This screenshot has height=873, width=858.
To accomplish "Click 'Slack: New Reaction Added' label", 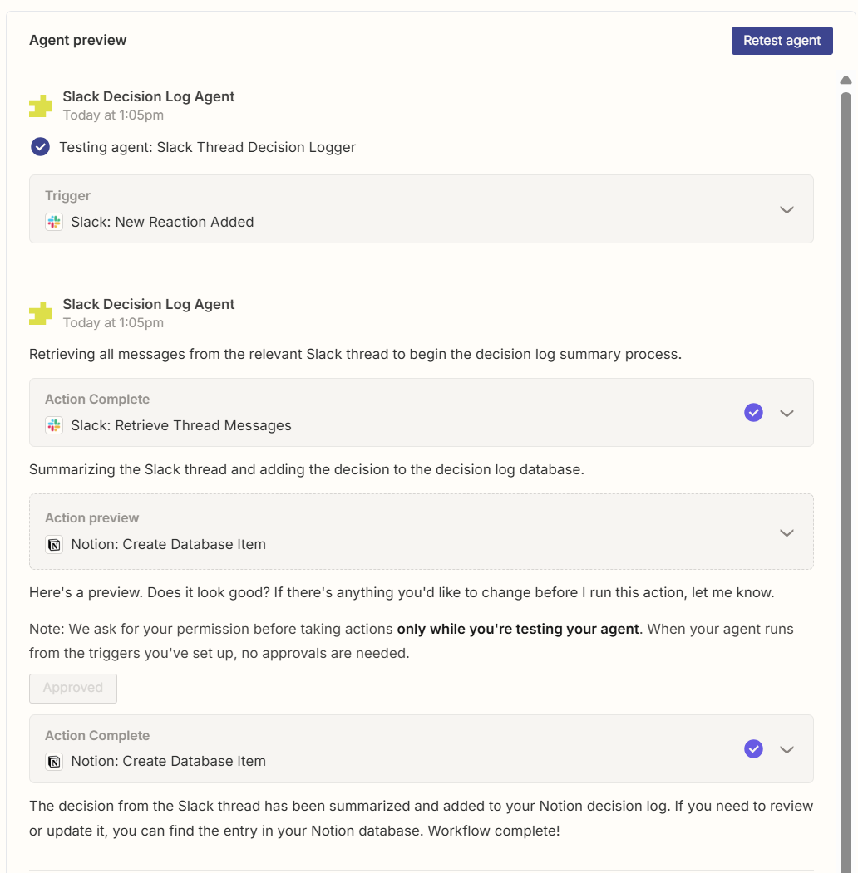I will pyautogui.click(x=162, y=222).
